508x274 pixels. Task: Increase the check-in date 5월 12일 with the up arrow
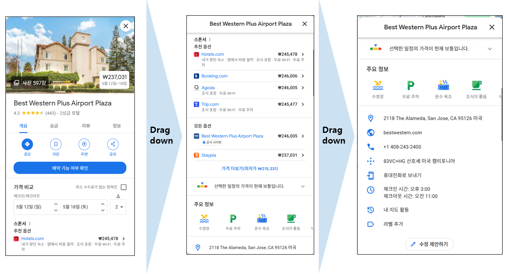pos(56,204)
